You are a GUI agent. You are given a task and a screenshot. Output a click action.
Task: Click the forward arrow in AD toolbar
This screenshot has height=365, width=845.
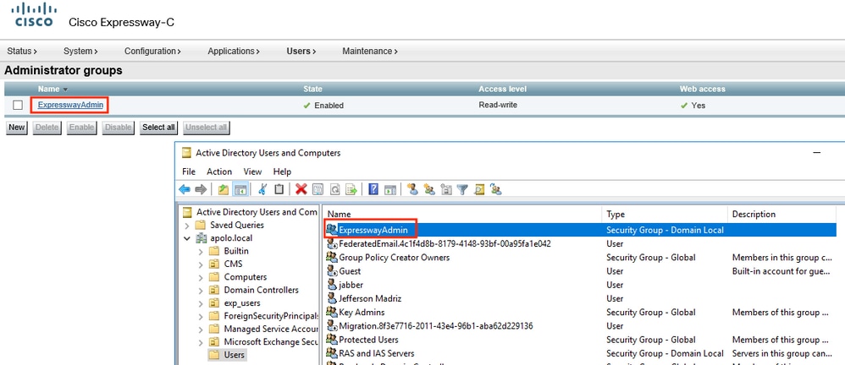tap(201, 189)
